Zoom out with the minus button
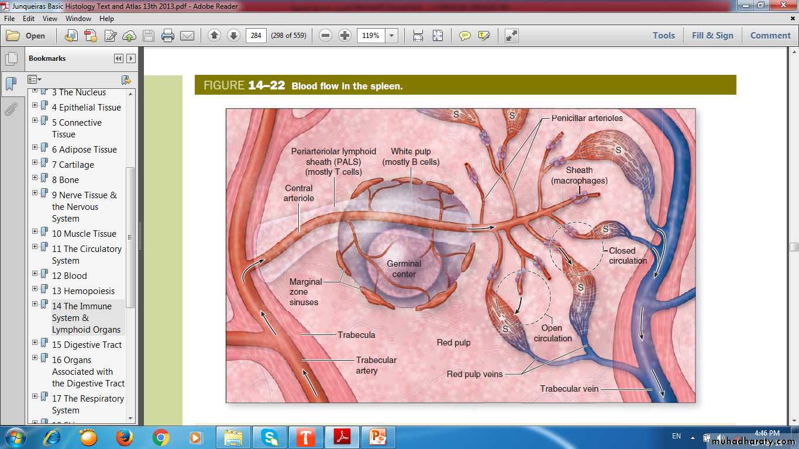The image size is (799, 449). 326,36
